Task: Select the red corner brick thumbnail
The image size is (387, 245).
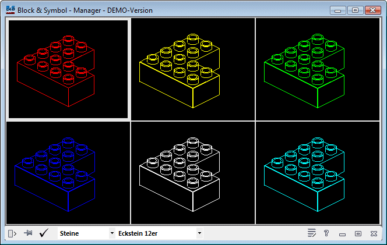Action: click(x=68, y=69)
